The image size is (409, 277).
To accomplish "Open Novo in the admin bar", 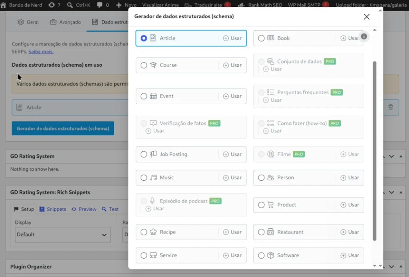I will [x=126, y=5].
